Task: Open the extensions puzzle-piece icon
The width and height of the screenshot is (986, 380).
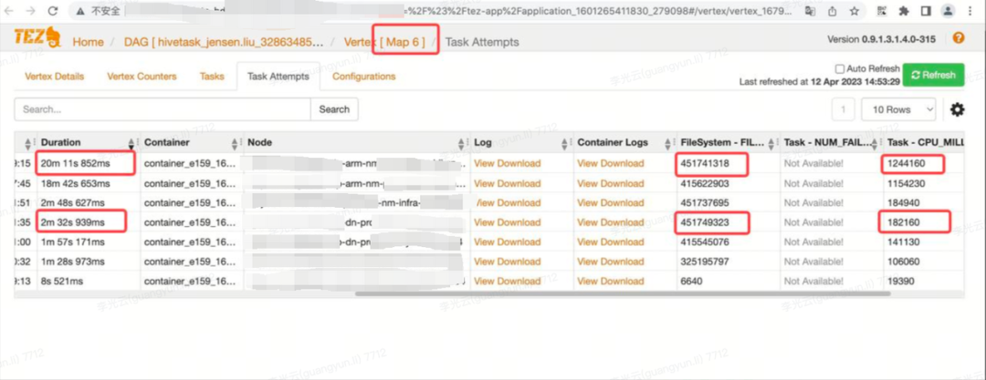Action: (904, 11)
